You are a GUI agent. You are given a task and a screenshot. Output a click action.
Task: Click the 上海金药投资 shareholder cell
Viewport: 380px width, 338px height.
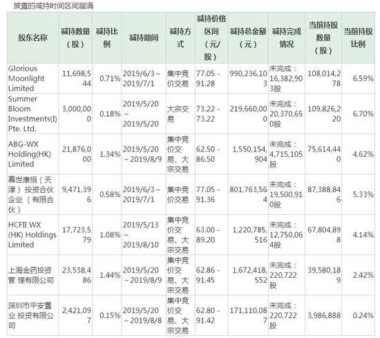(x=32, y=275)
